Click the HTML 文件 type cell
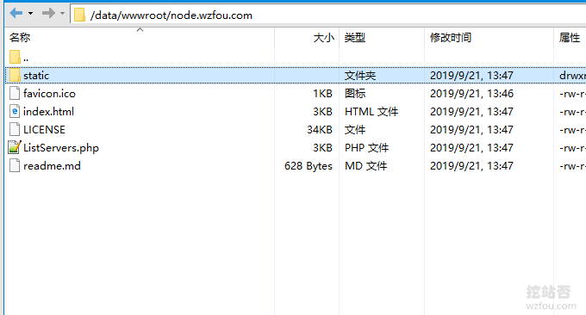This screenshot has height=315, width=586. point(371,112)
